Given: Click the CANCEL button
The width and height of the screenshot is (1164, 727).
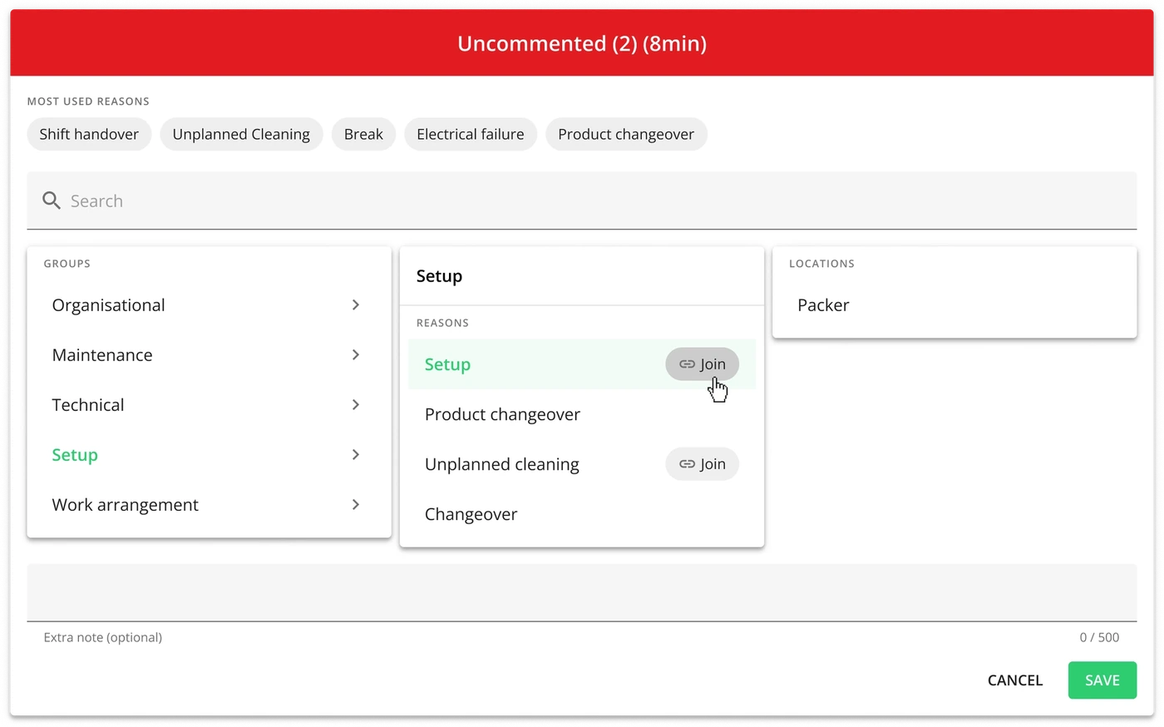Looking at the screenshot, I should click(1015, 680).
